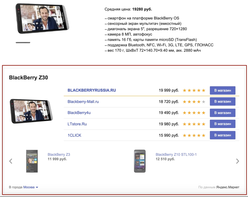This screenshot has width=248, height=197.
Task: Open the Москва city dropdown
Action: [x=31, y=187]
